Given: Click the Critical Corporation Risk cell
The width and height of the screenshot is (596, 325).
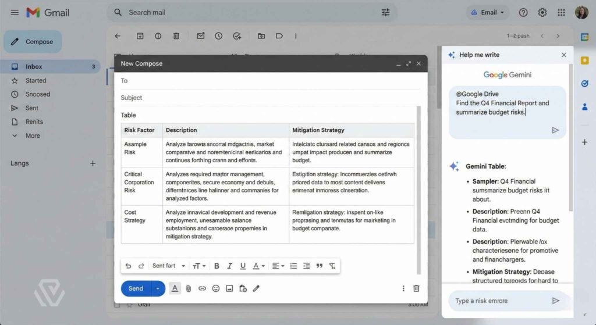Looking at the screenshot, I should [142, 186].
